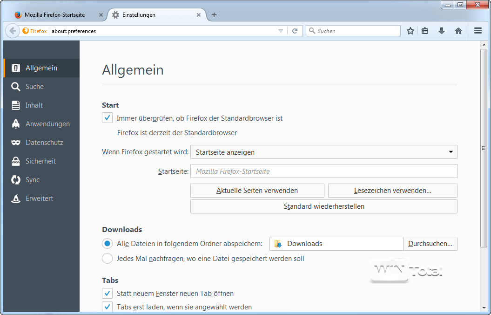Click the 'Durchsuchen...' button
Viewport: 491px width, 315px height.
pyautogui.click(x=430, y=243)
